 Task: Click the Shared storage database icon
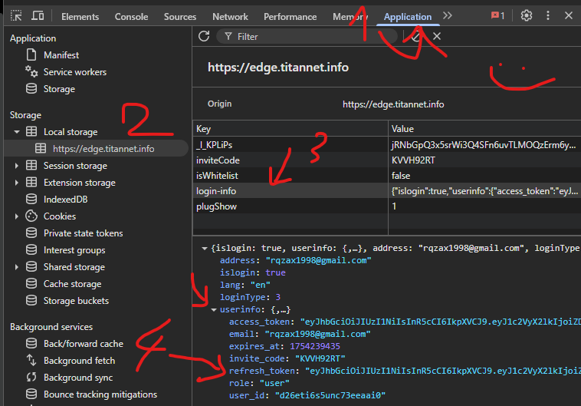click(31, 266)
